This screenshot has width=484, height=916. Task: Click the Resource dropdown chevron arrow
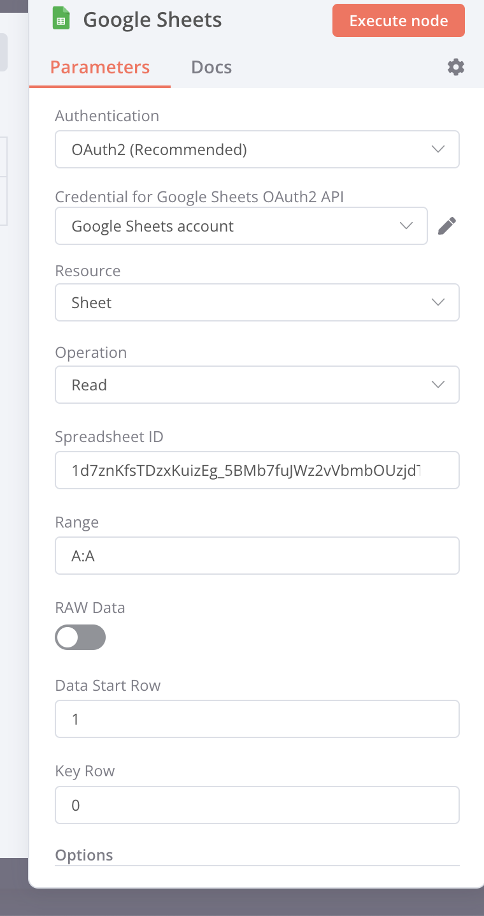438,302
